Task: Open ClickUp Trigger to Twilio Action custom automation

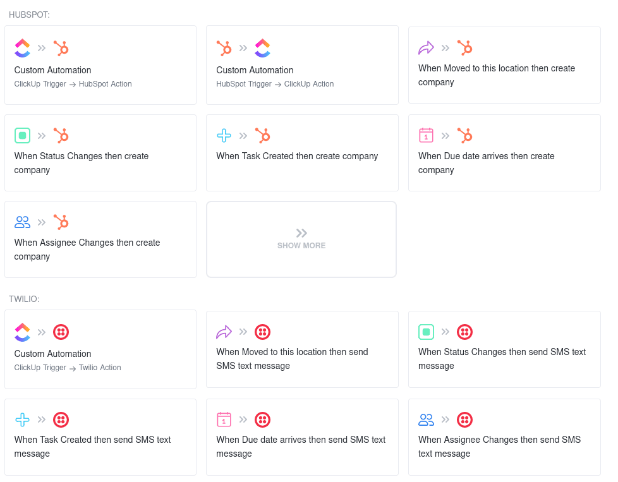Action: [100, 349]
